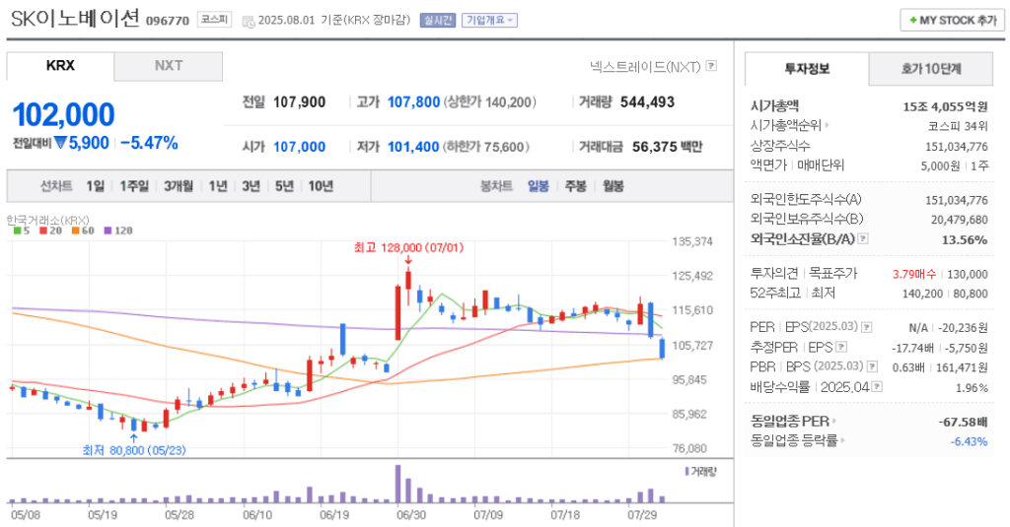Click the current price 102,000

click(x=63, y=115)
